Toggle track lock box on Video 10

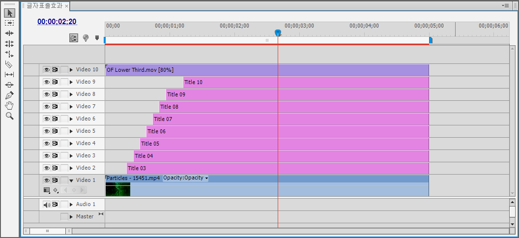[64, 70]
